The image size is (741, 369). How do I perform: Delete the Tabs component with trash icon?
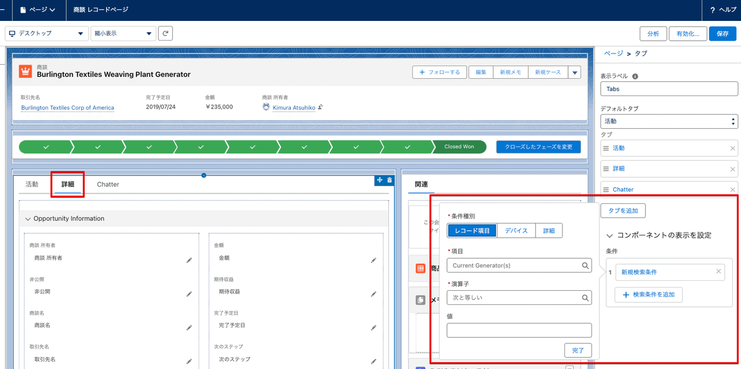tap(390, 180)
